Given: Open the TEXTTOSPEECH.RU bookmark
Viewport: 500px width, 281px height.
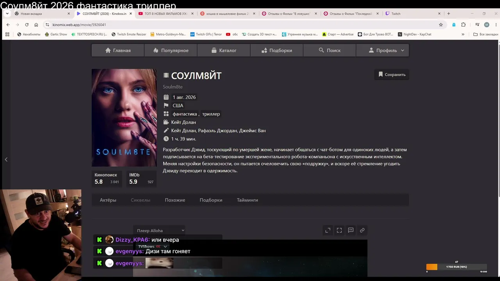Looking at the screenshot, I should pos(89,34).
